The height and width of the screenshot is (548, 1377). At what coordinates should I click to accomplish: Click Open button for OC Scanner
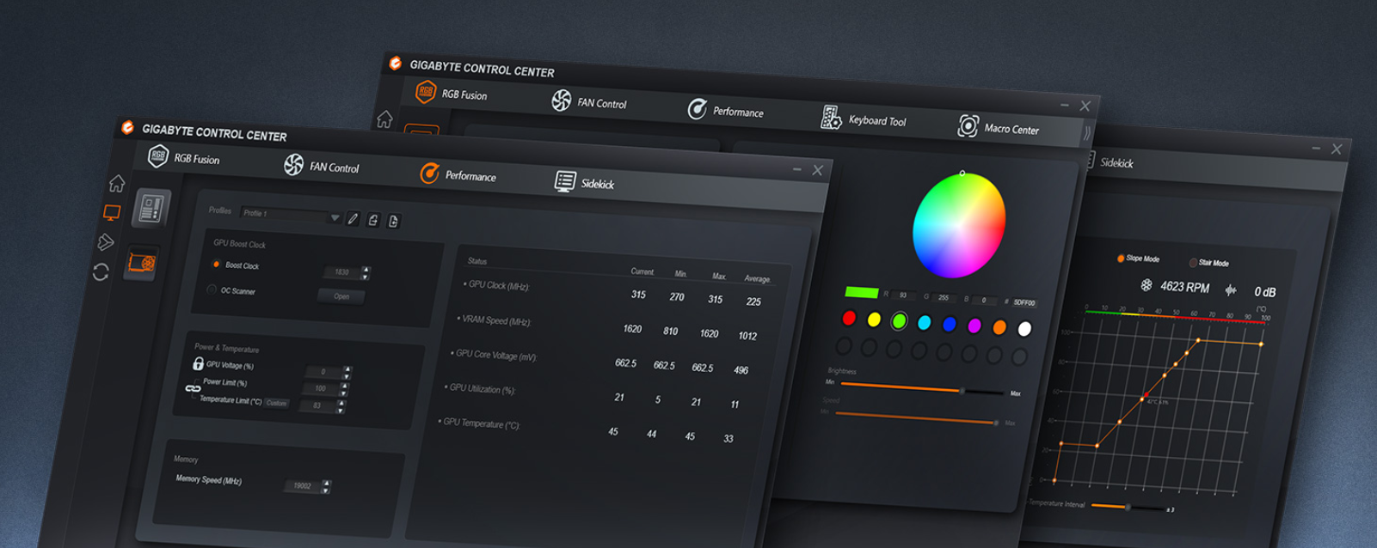point(341,296)
